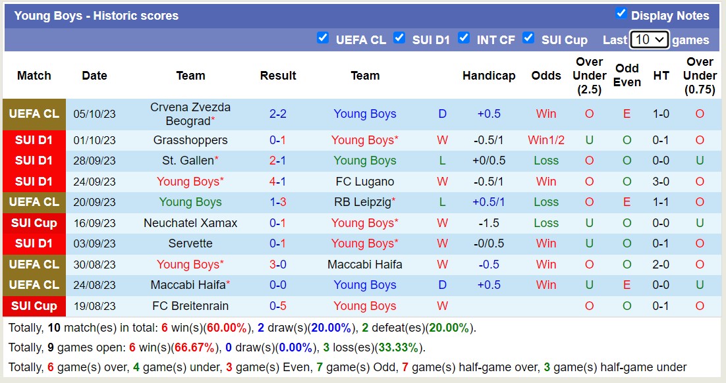Click the Odds column header
Screen dimensions: 726x383
[x=546, y=76]
